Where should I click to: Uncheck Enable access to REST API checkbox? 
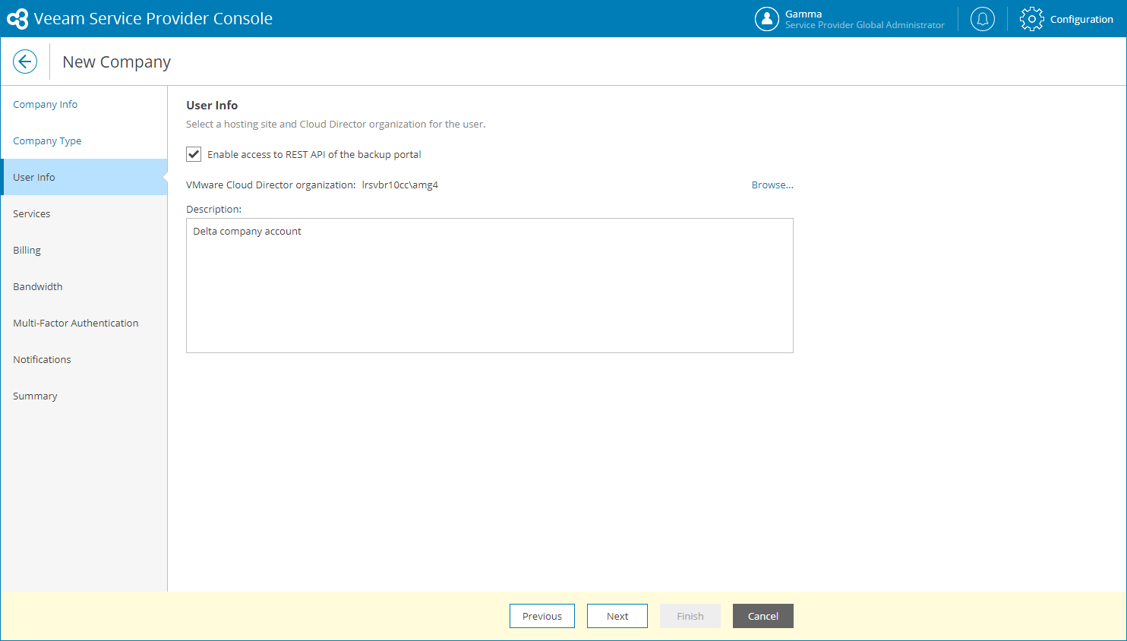pos(194,154)
